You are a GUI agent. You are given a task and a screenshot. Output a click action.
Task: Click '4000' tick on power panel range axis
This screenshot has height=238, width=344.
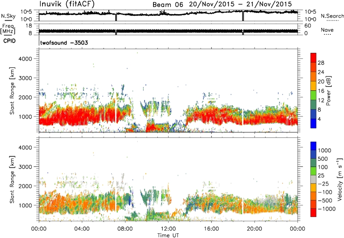point(25,59)
